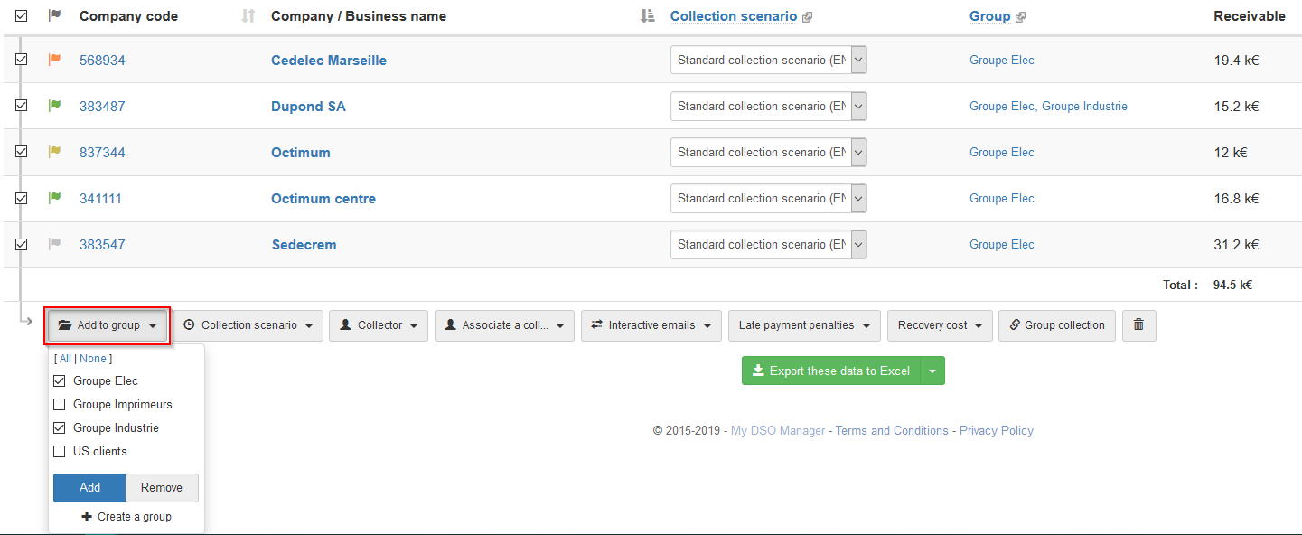
Task: Sort by Company / Business name icon
Action: 647,16
